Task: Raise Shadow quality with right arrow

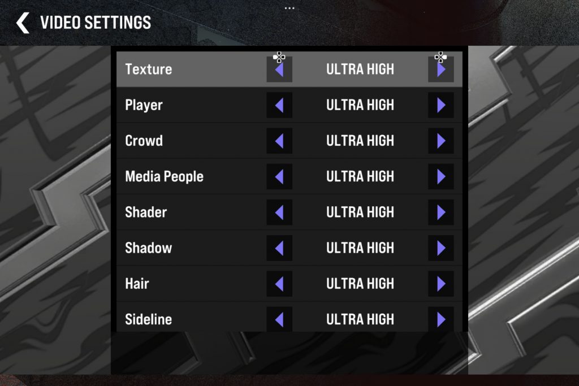Action: (441, 248)
